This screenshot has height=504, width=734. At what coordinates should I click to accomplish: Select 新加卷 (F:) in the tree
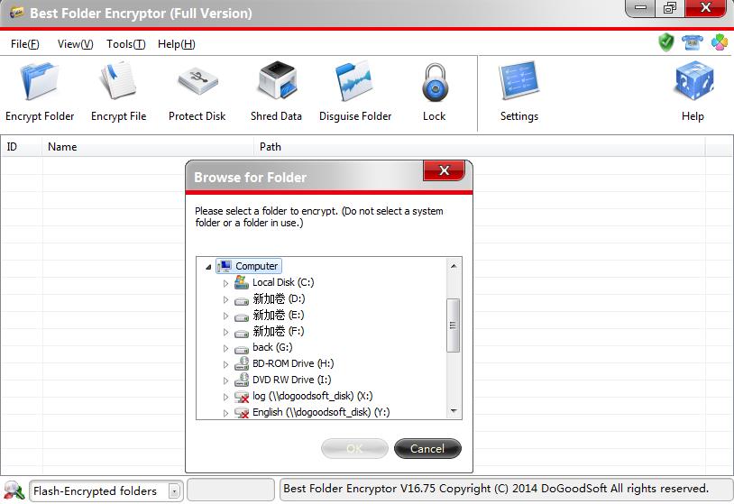pyautogui.click(x=279, y=331)
